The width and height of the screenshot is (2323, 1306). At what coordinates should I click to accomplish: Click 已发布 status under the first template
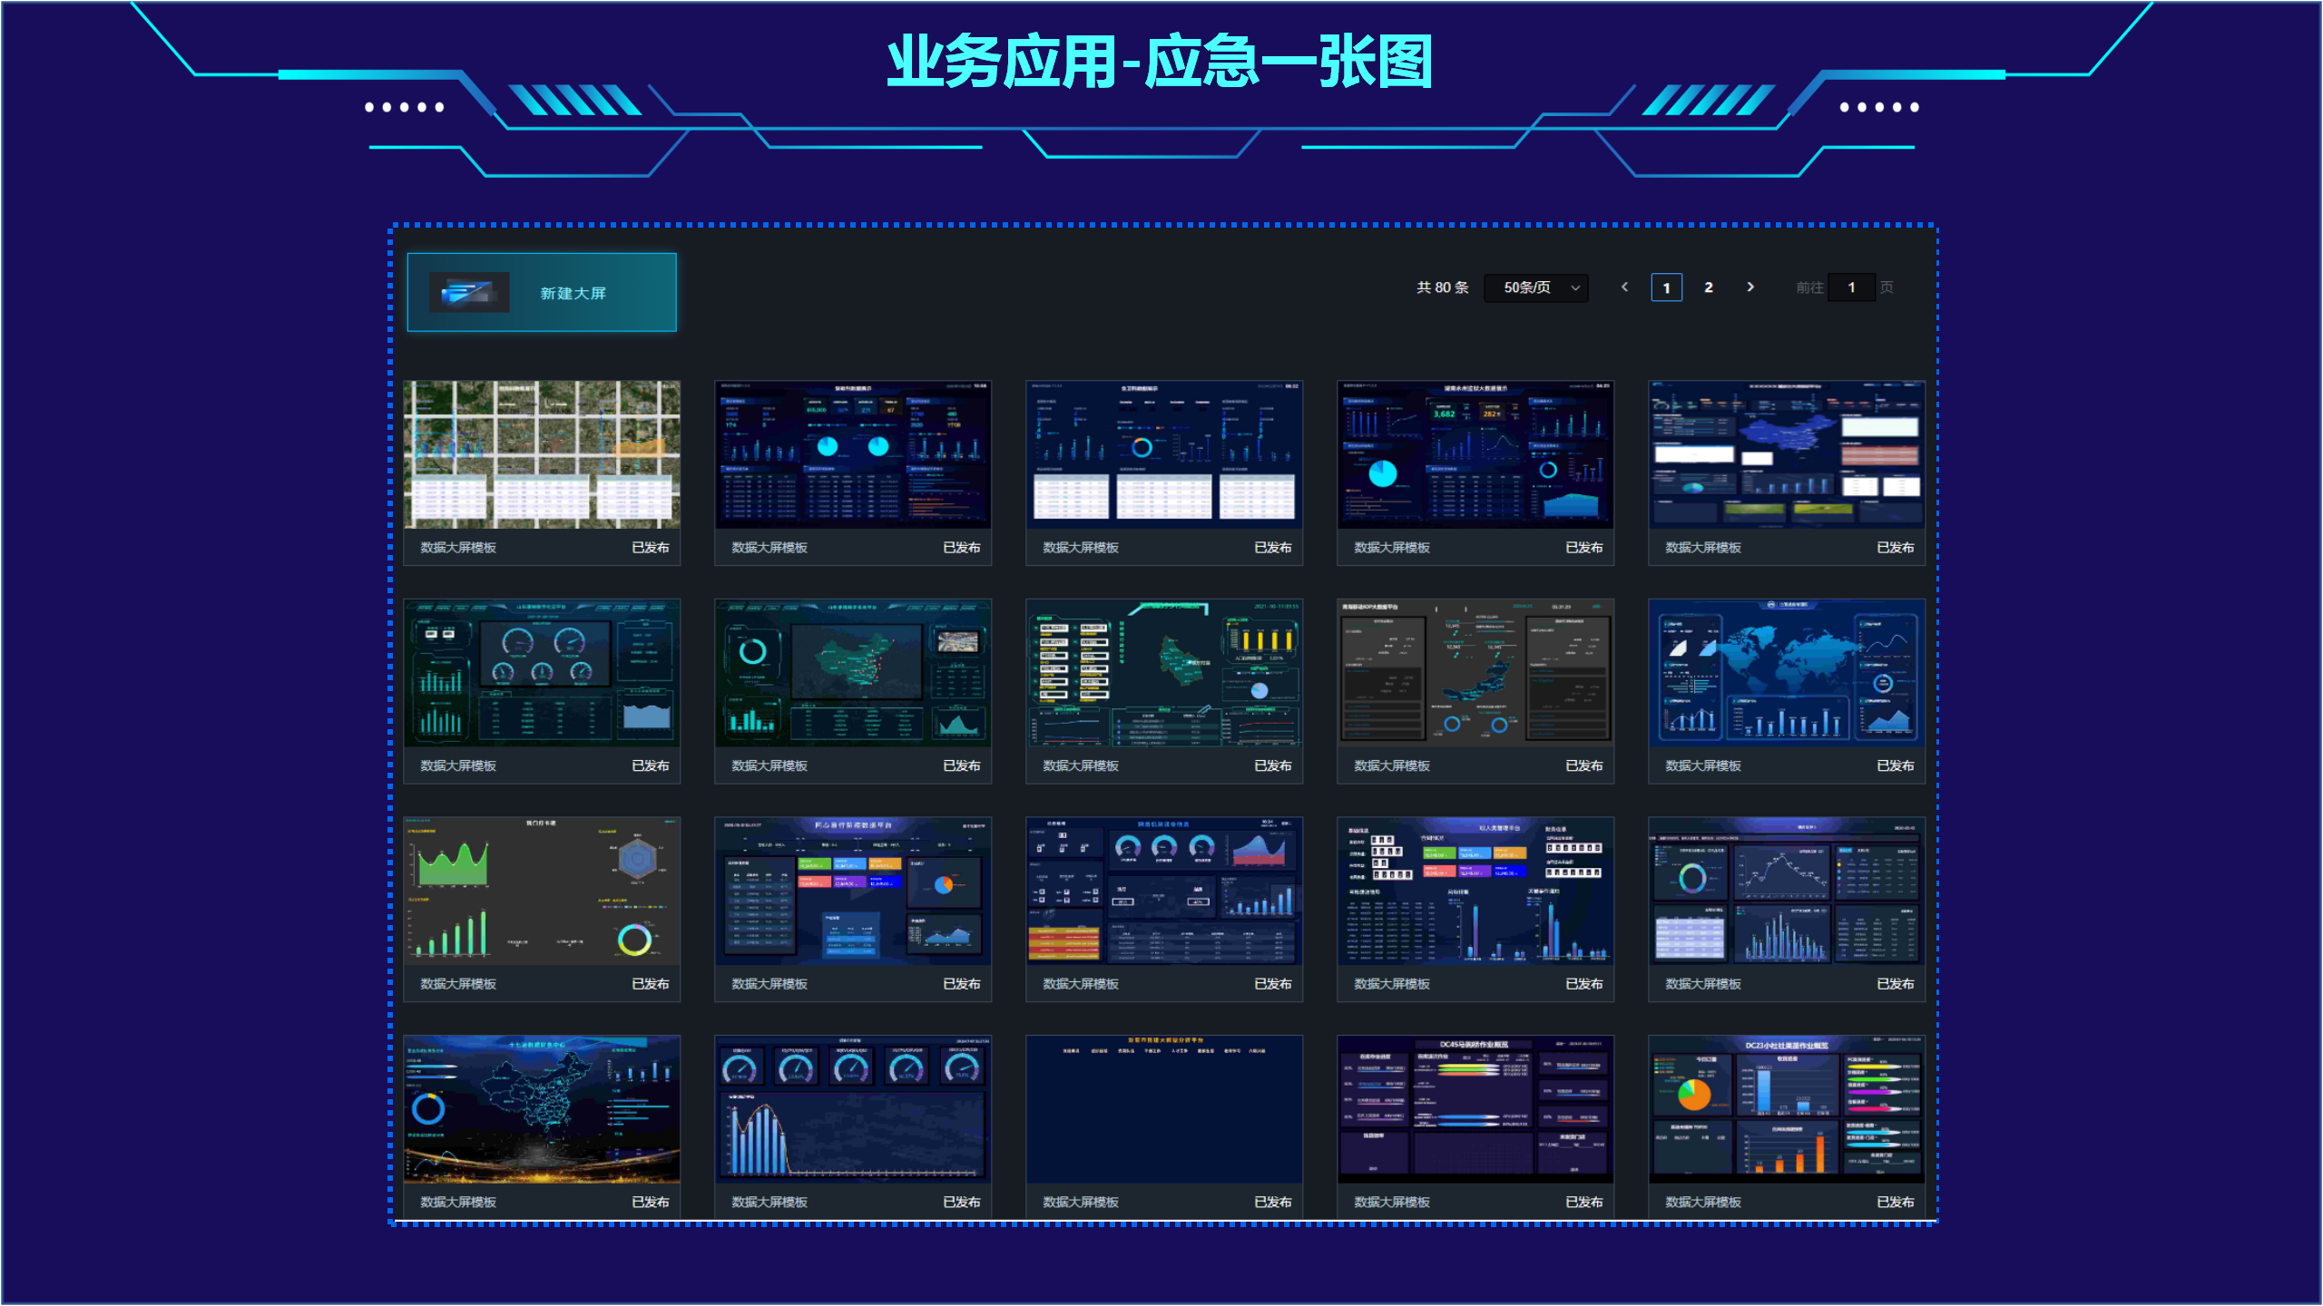click(x=650, y=548)
